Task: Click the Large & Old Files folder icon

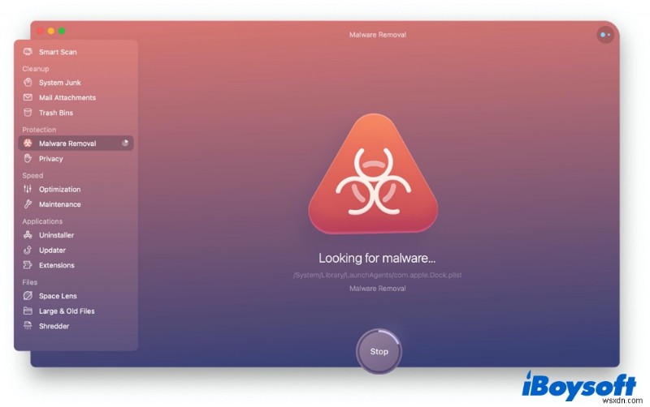Action: (x=28, y=311)
